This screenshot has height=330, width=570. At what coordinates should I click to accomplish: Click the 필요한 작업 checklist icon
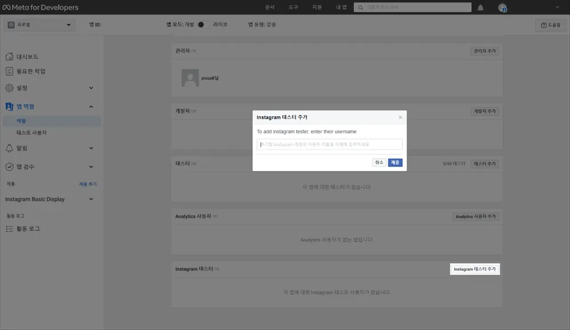pos(10,71)
